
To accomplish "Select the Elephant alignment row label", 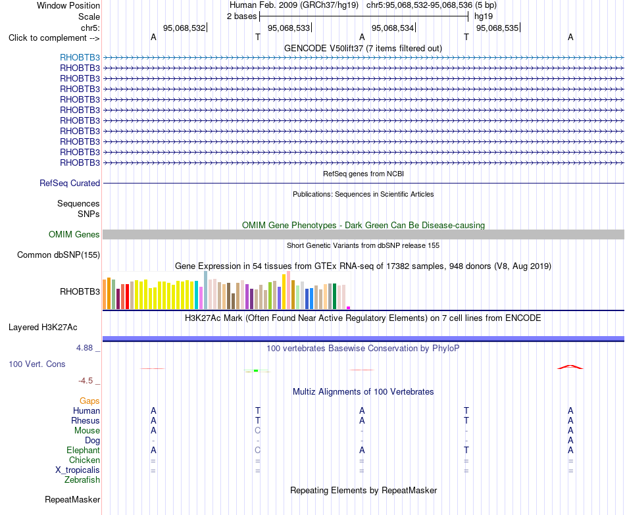I will [84, 450].
